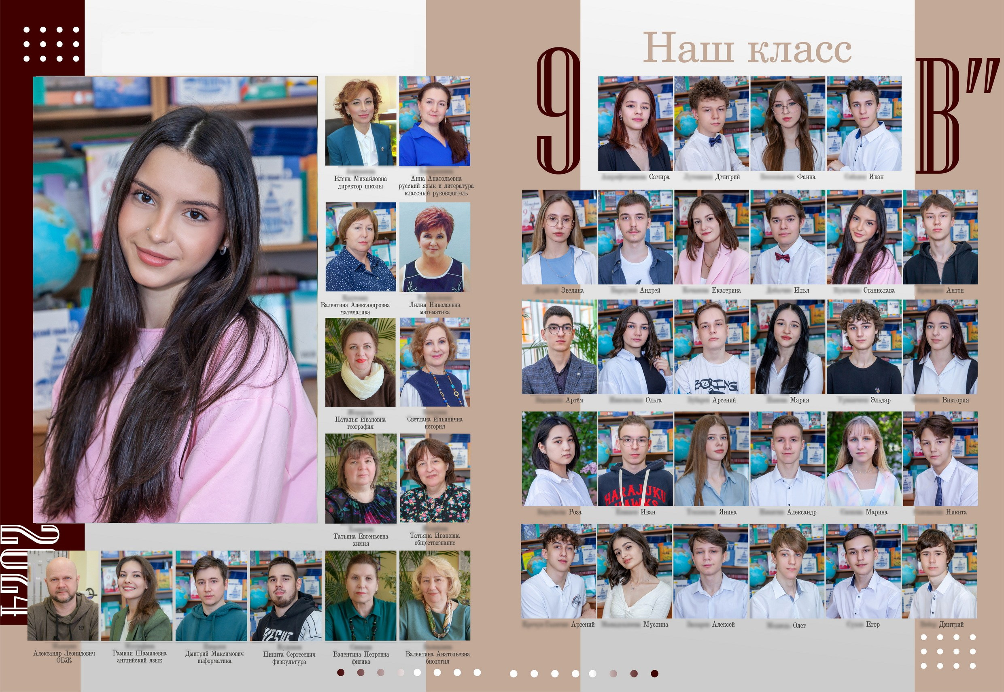Open photo of Никита Сергеевич, физкультура
This screenshot has width=1004, height=692.
[286, 595]
